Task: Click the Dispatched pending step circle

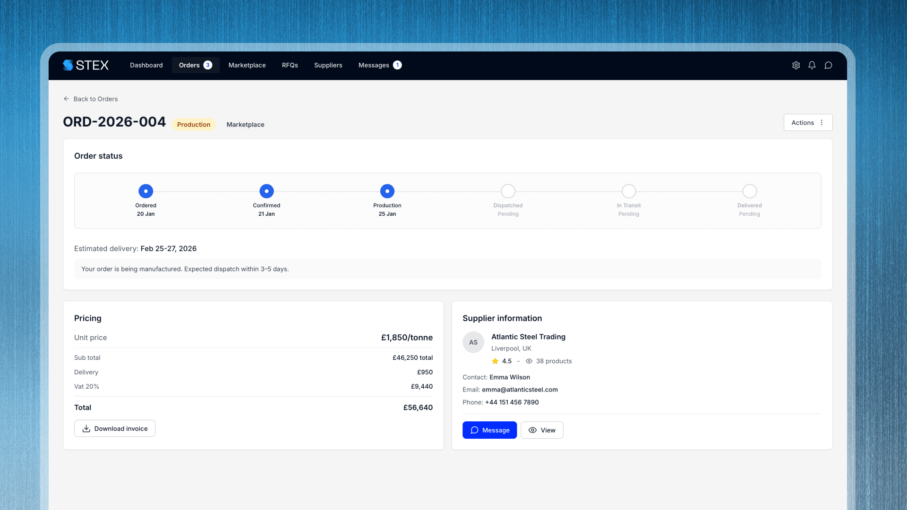Action: 508,191
